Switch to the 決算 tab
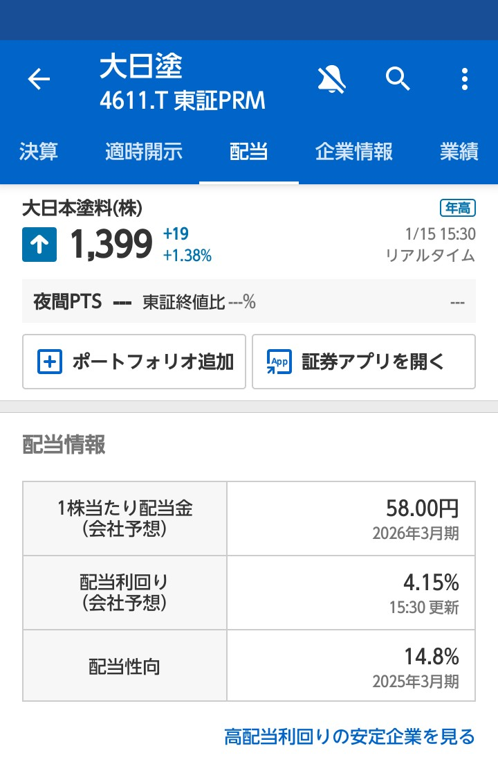The width and height of the screenshot is (498, 762). [41, 152]
